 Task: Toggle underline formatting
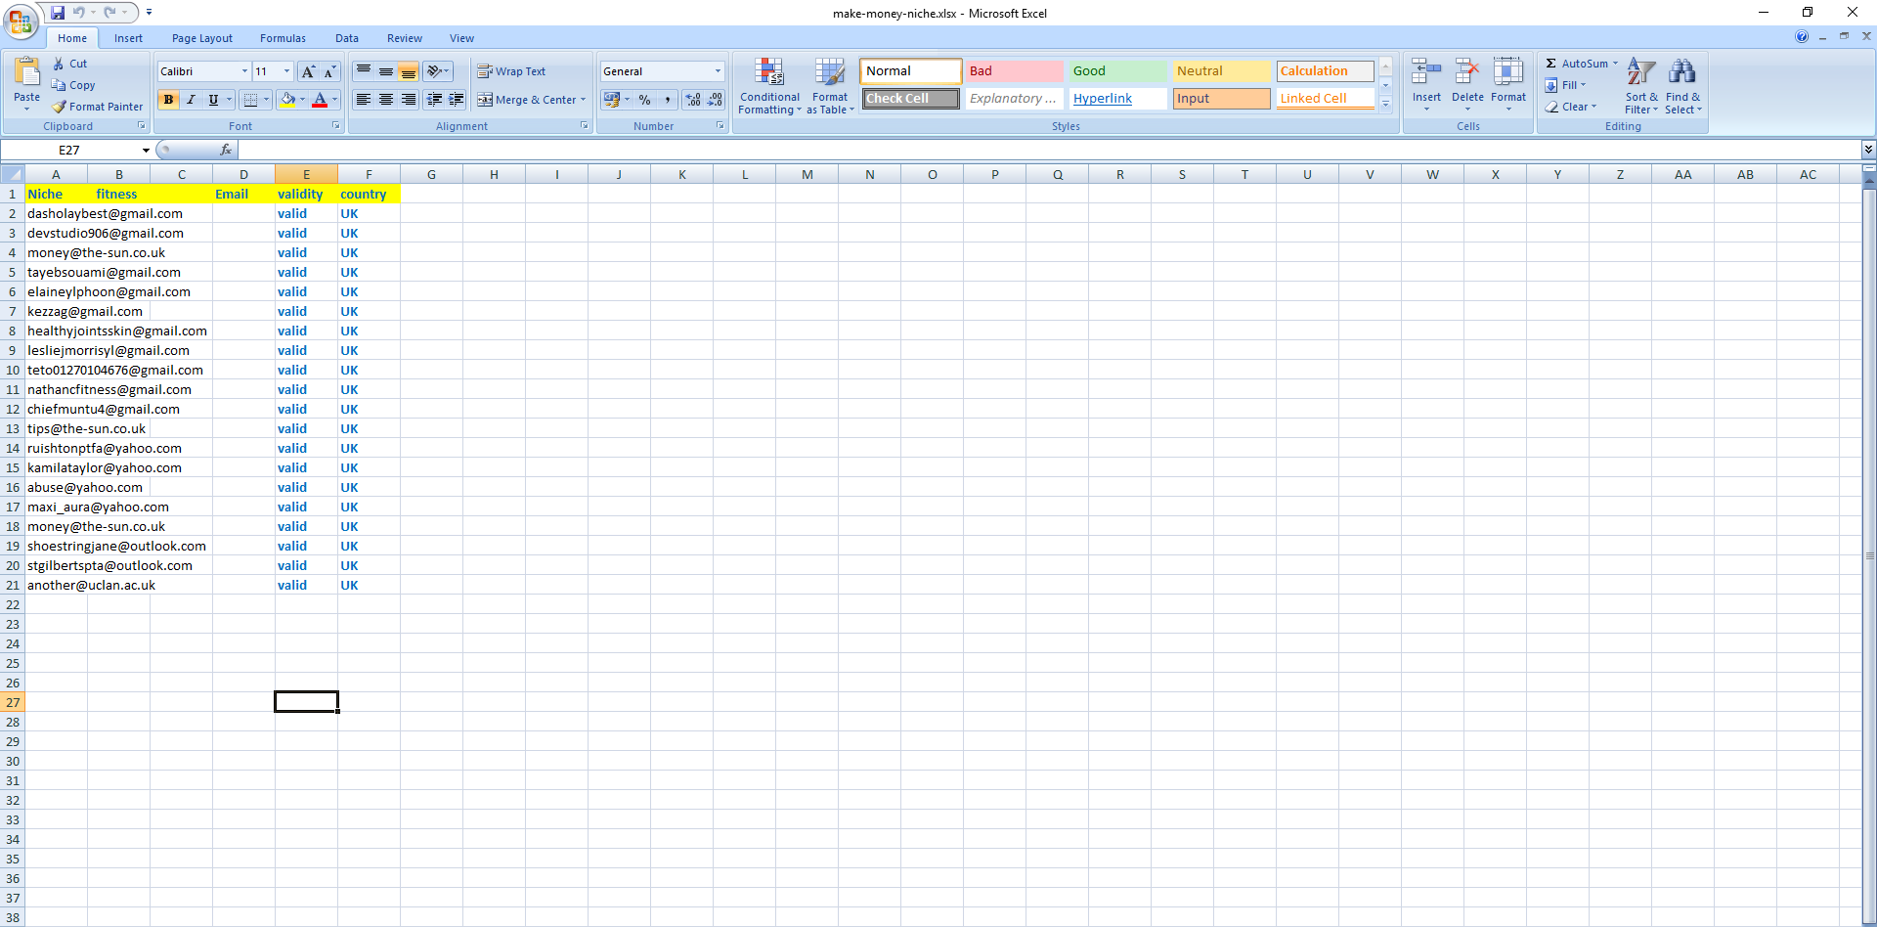pyautogui.click(x=211, y=99)
